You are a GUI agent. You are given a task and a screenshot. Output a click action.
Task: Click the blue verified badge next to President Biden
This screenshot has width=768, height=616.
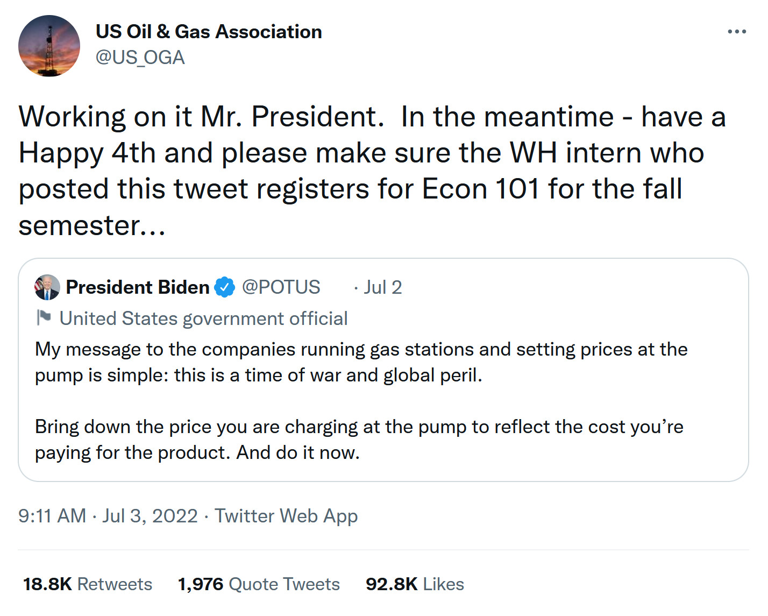225,287
